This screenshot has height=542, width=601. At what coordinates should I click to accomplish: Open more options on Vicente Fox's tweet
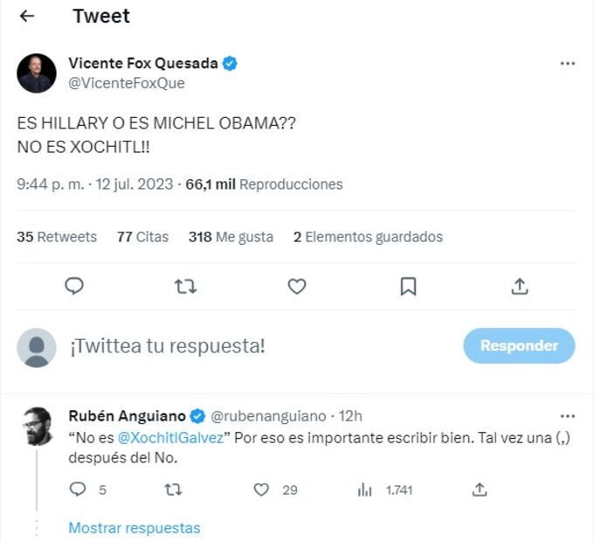pyautogui.click(x=568, y=64)
